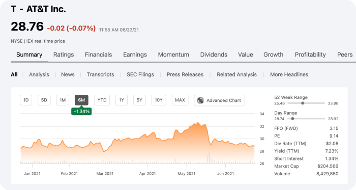Go to the Peers tab
This screenshot has width=356, height=190.
pyautogui.click(x=345, y=55)
